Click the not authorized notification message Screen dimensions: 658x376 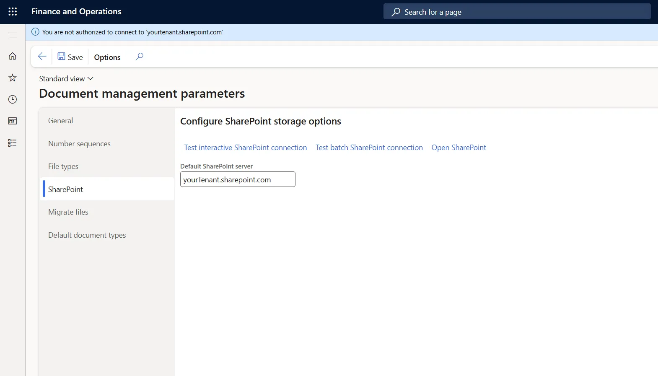pos(132,32)
